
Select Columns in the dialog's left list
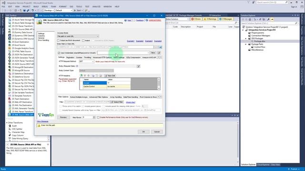pyautogui.click(x=41, y=36)
